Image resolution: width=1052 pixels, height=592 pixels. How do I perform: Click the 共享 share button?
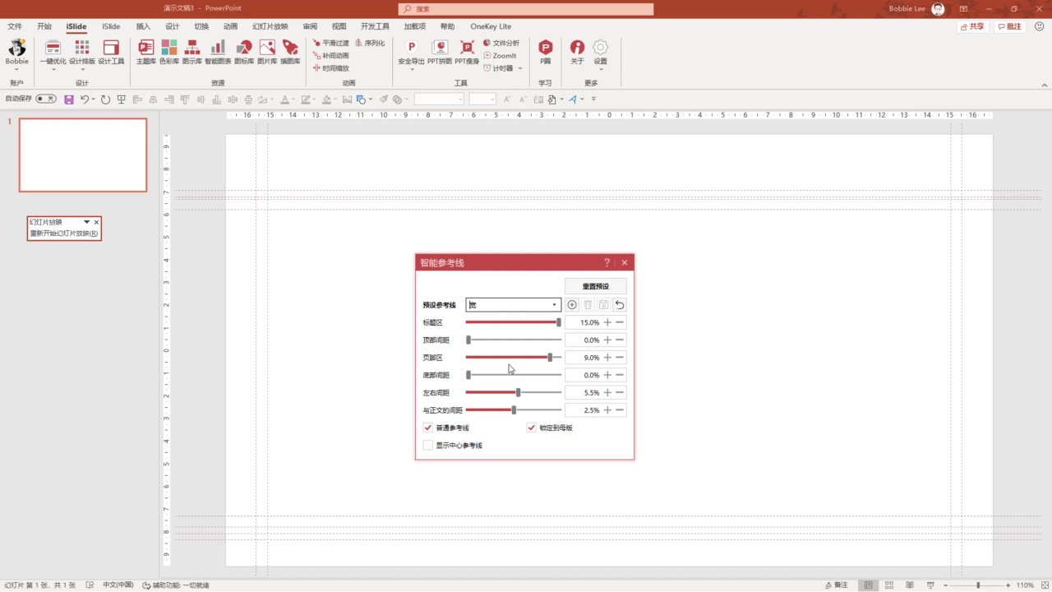pyautogui.click(x=972, y=26)
